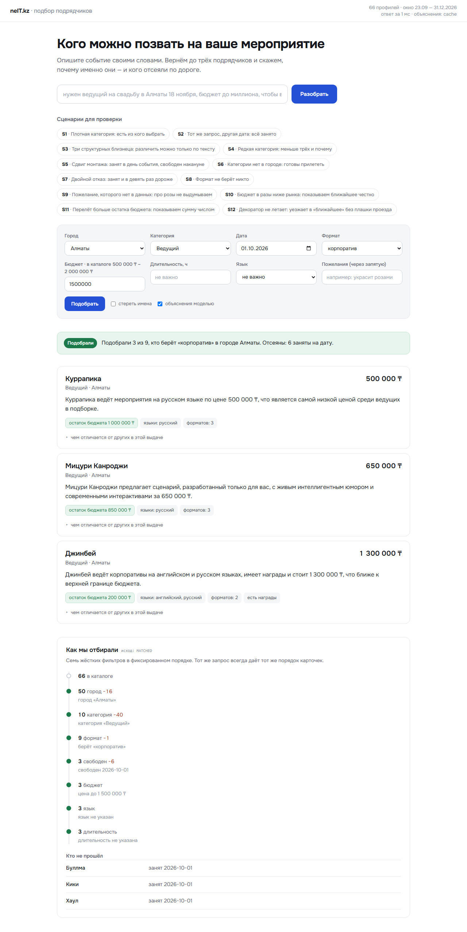The width and height of the screenshot is (467, 932).
Task: Click the budget field with 1500000
Action: (105, 284)
